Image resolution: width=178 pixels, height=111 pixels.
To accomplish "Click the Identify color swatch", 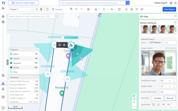I will point(11,67).
